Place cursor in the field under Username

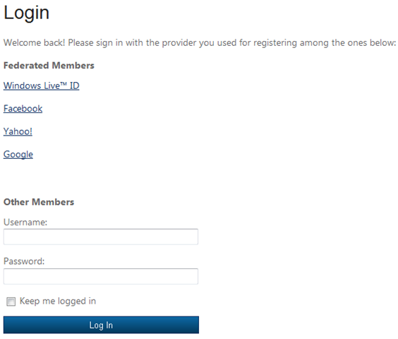point(101,237)
